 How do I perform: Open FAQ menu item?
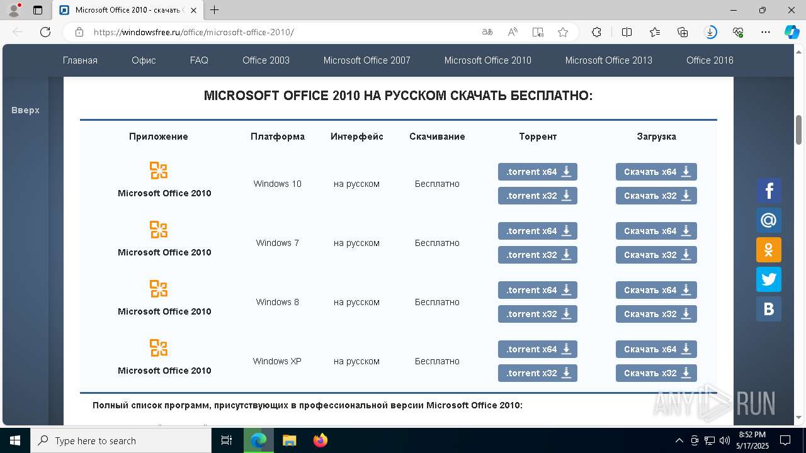pos(199,60)
